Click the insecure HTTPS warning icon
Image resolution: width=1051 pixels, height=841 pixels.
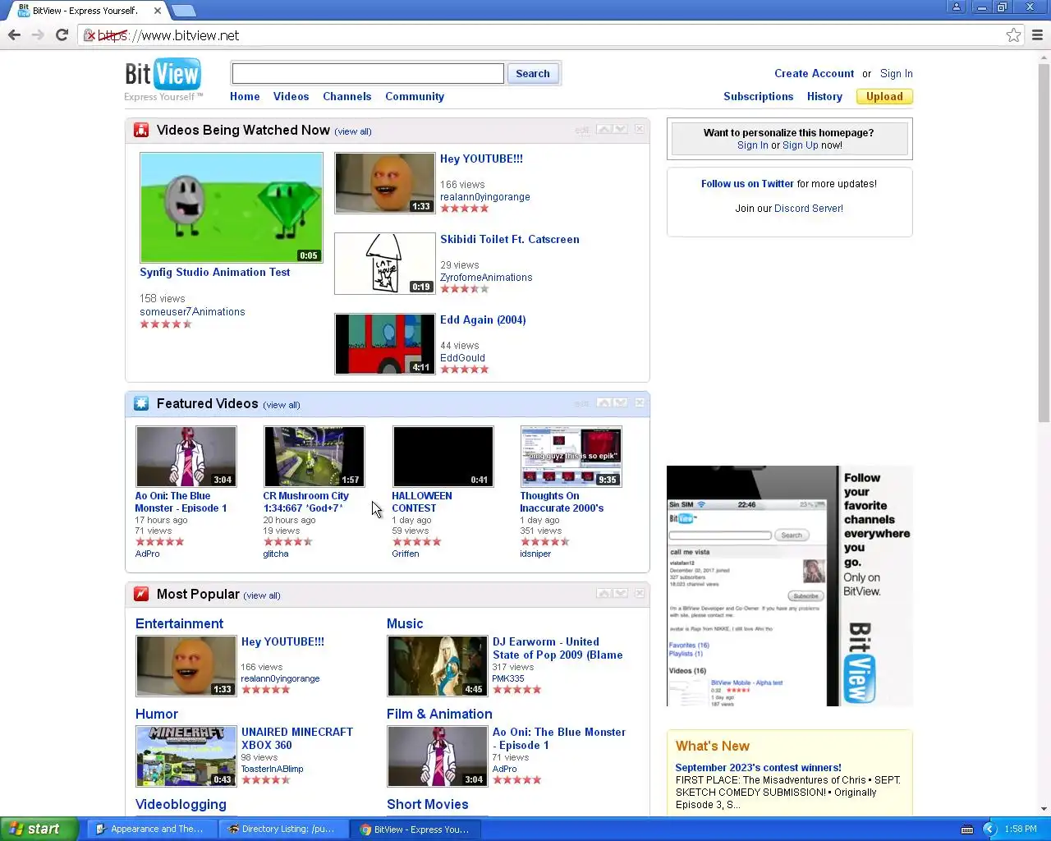click(89, 35)
